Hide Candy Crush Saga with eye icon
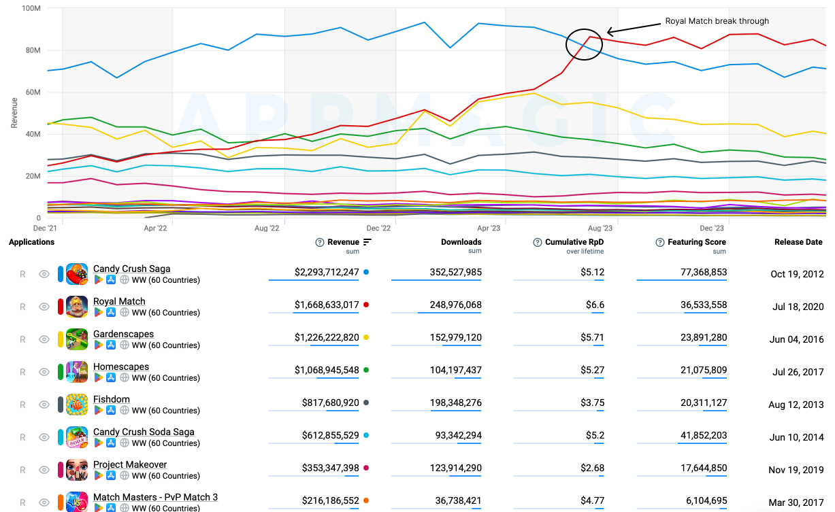The height and width of the screenshot is (512, 835). point(44,274)
